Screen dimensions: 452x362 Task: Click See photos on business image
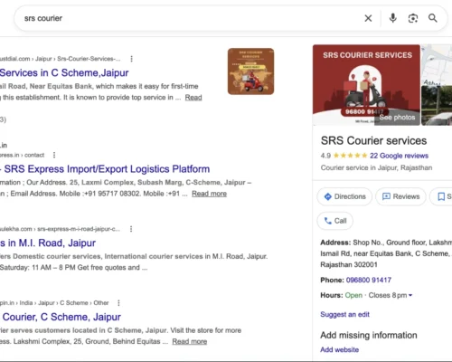[x=397, y=118]
